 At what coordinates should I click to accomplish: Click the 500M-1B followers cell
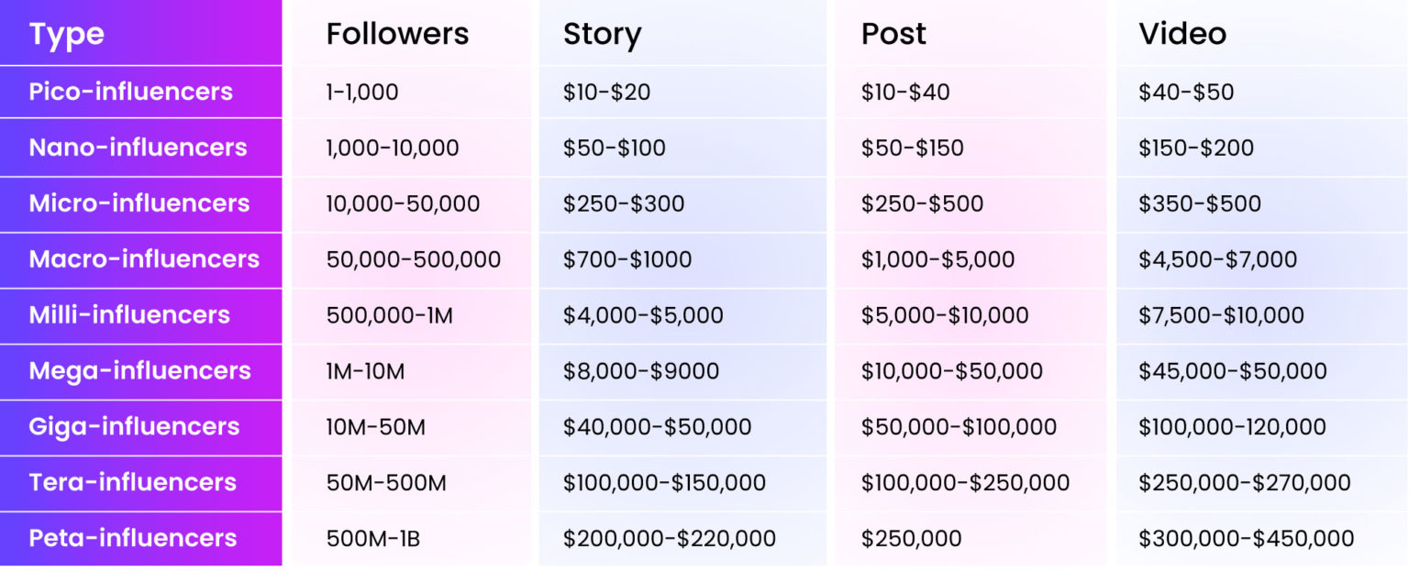(x=372, y=539)
